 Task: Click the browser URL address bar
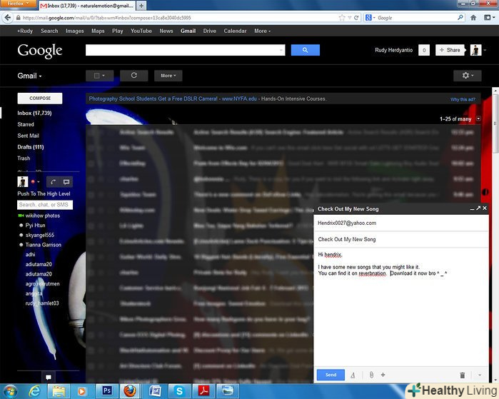[x=178, y=18]
